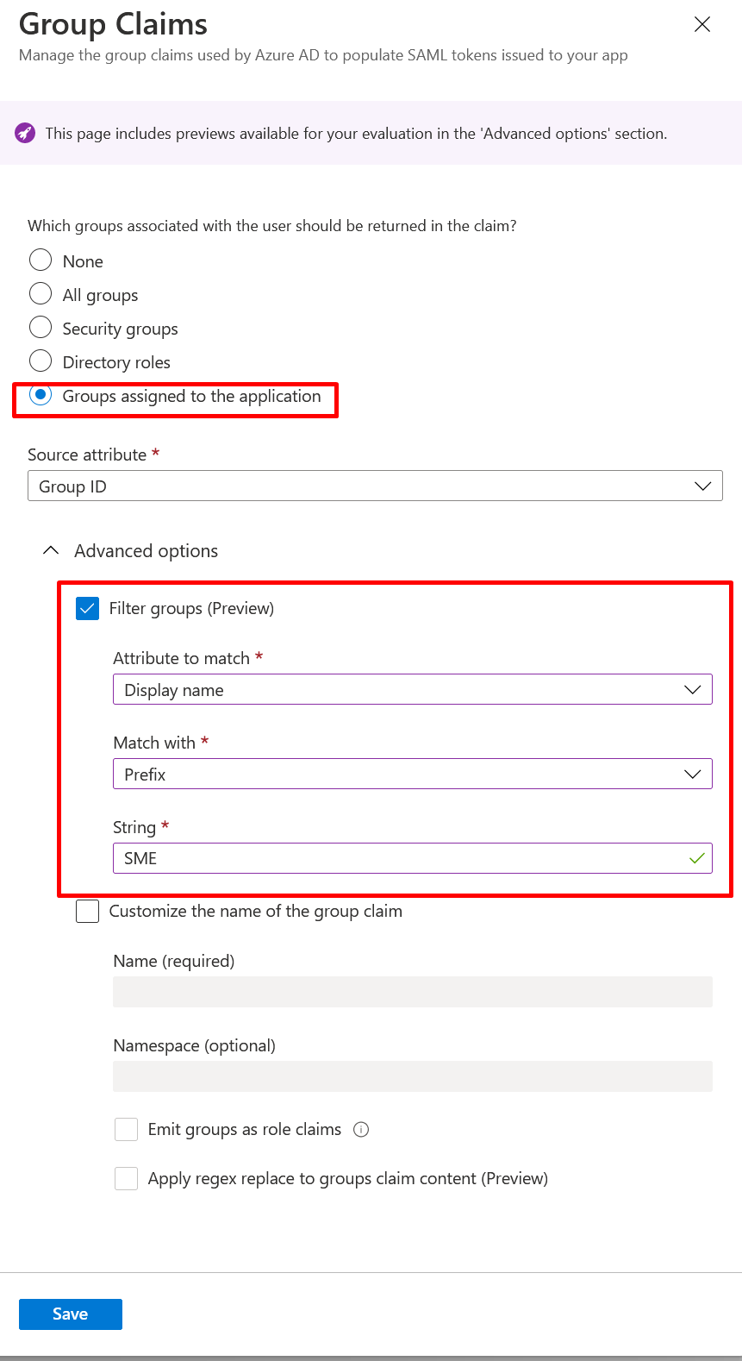Open the Match with dropdown
Viewport: 742px width, 1361px height.
click(412, 775)
